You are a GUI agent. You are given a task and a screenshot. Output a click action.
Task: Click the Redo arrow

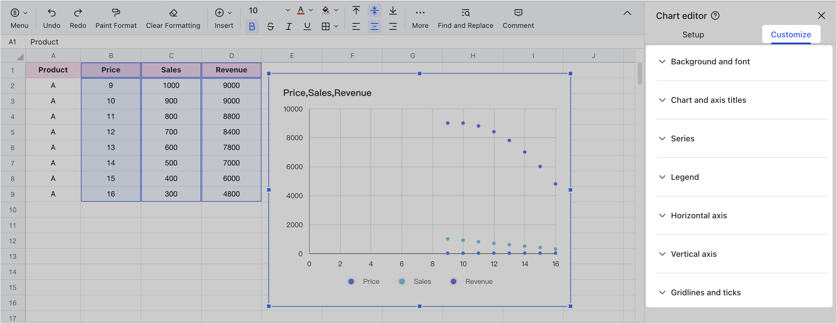coord(78,13)
